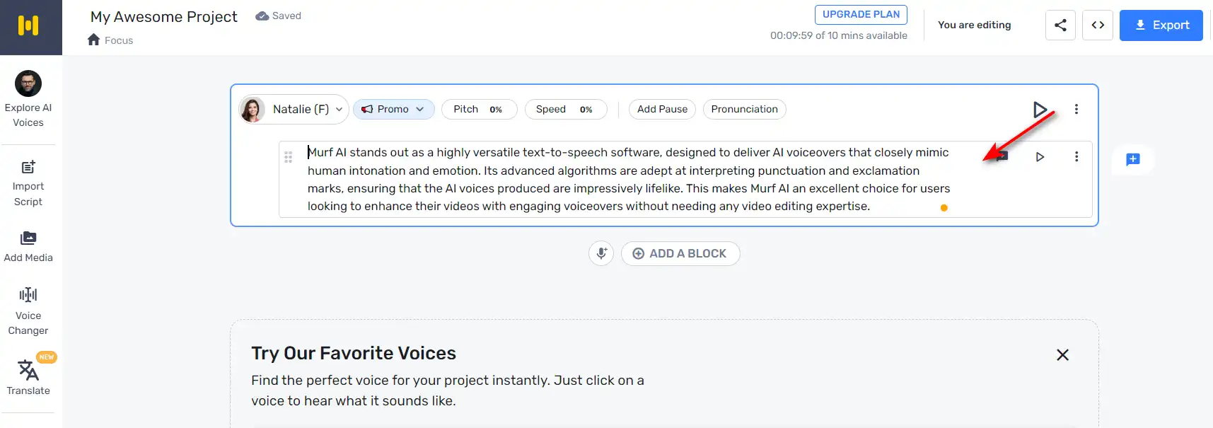Open Promo style dropdown
The height and width of the screenshot is (428, 1213).
click(393, 109)
